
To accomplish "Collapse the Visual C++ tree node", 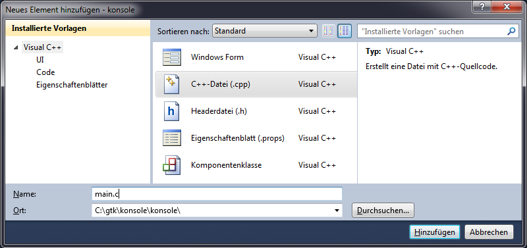I will click(16, 47).
